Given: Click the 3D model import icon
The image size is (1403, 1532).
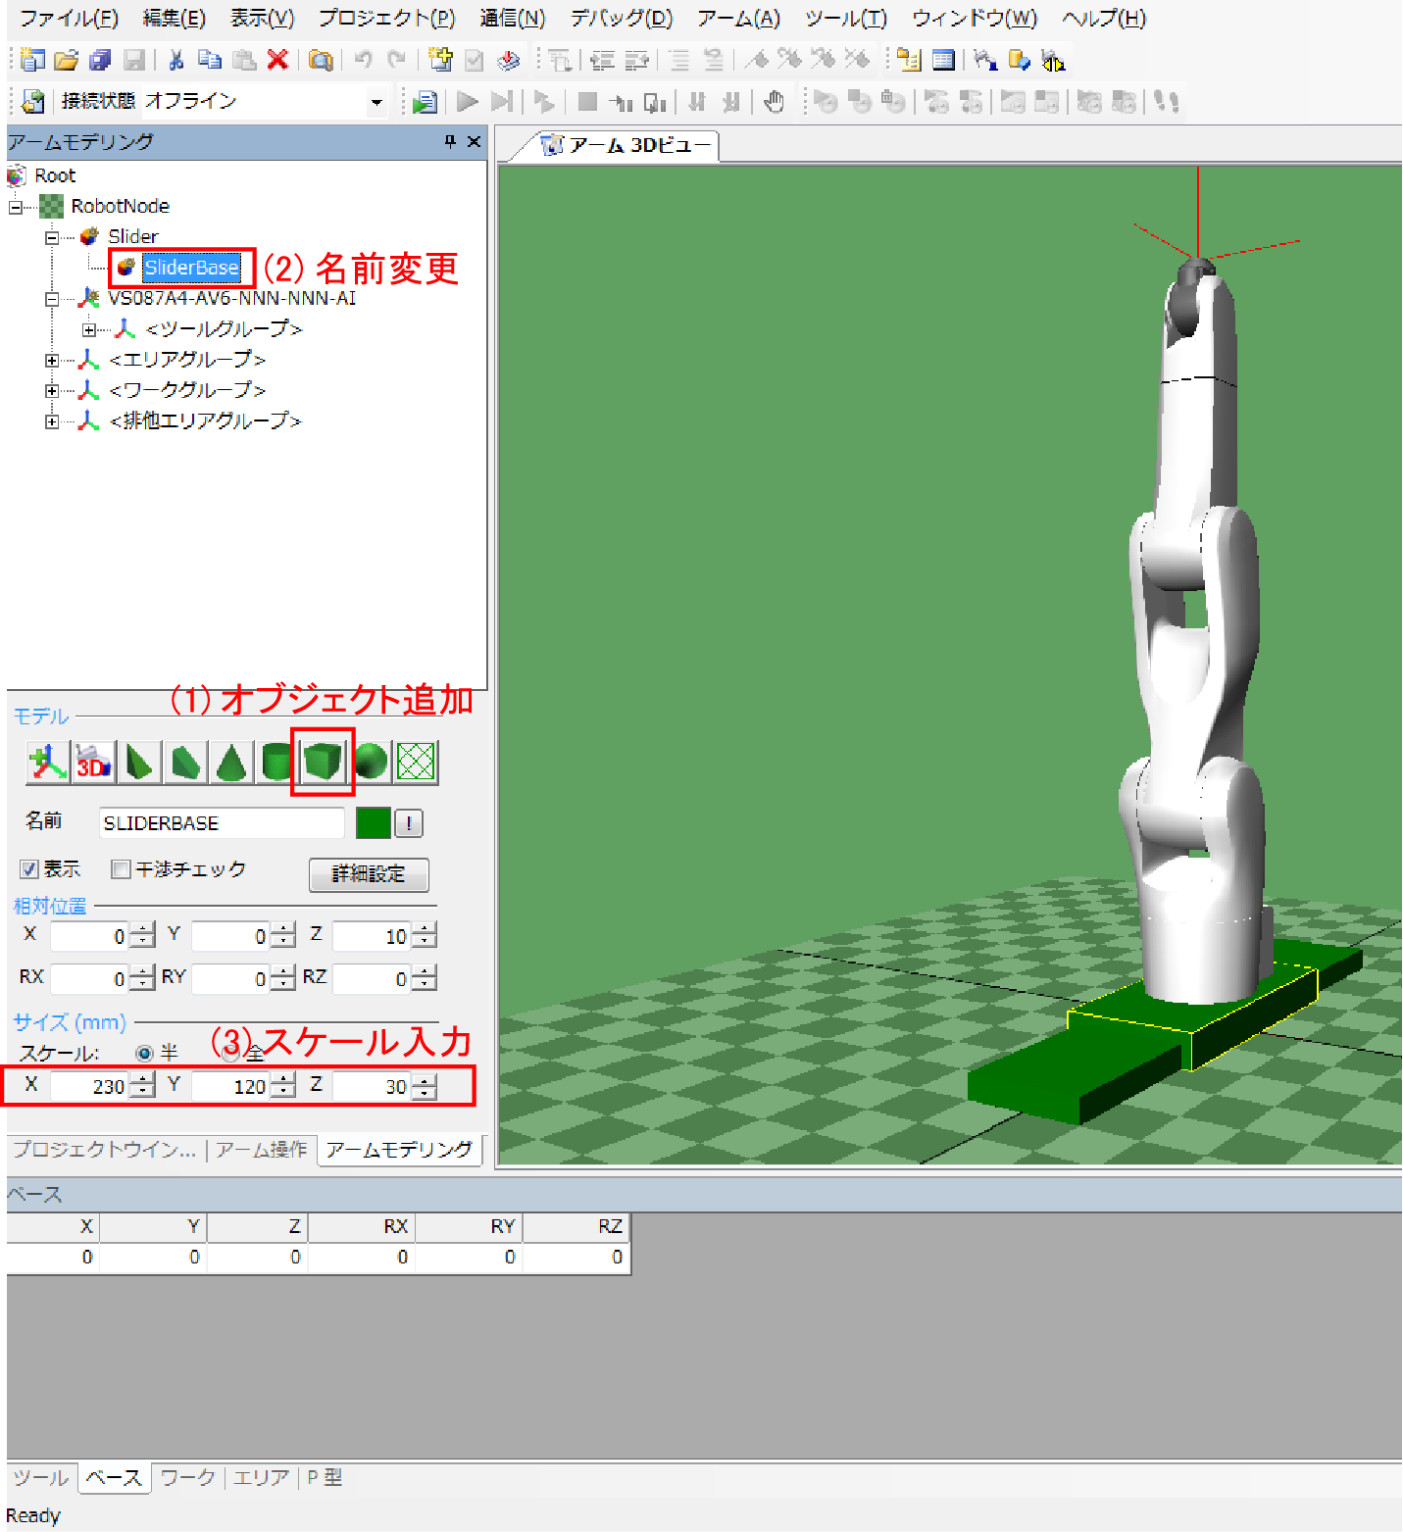Looking at the screenshot, I should coord(94,762).
